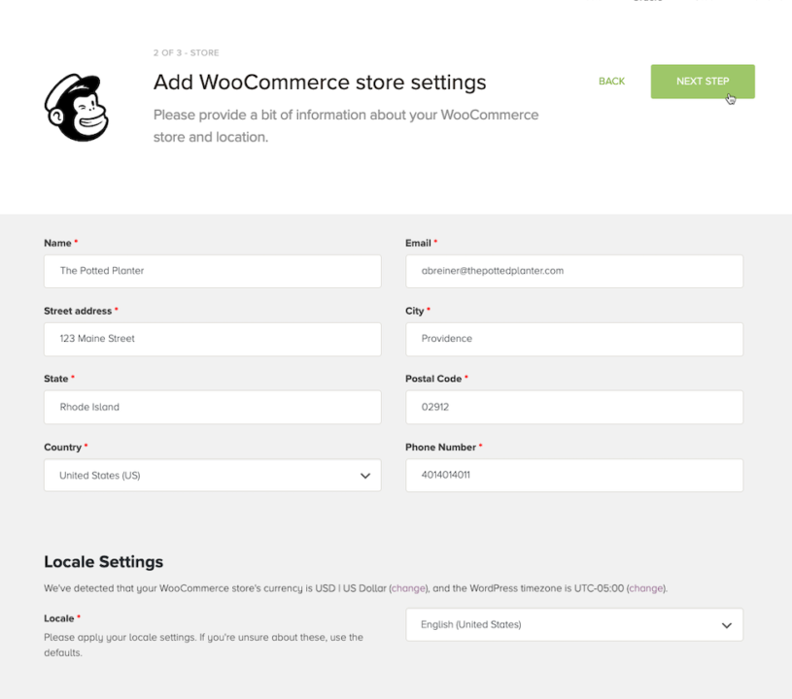
Task: Click the Email address field
Action: [x=573, y=271]
